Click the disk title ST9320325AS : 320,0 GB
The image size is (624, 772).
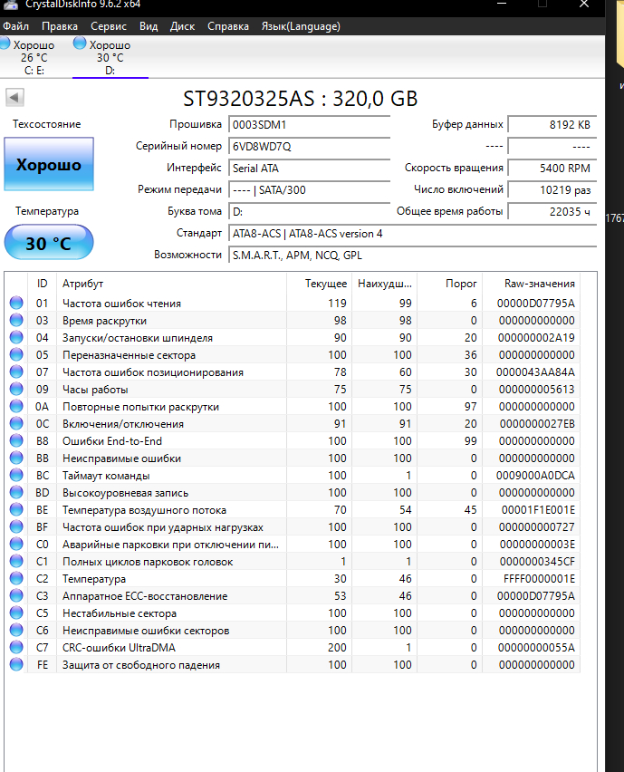pos(300,99)
